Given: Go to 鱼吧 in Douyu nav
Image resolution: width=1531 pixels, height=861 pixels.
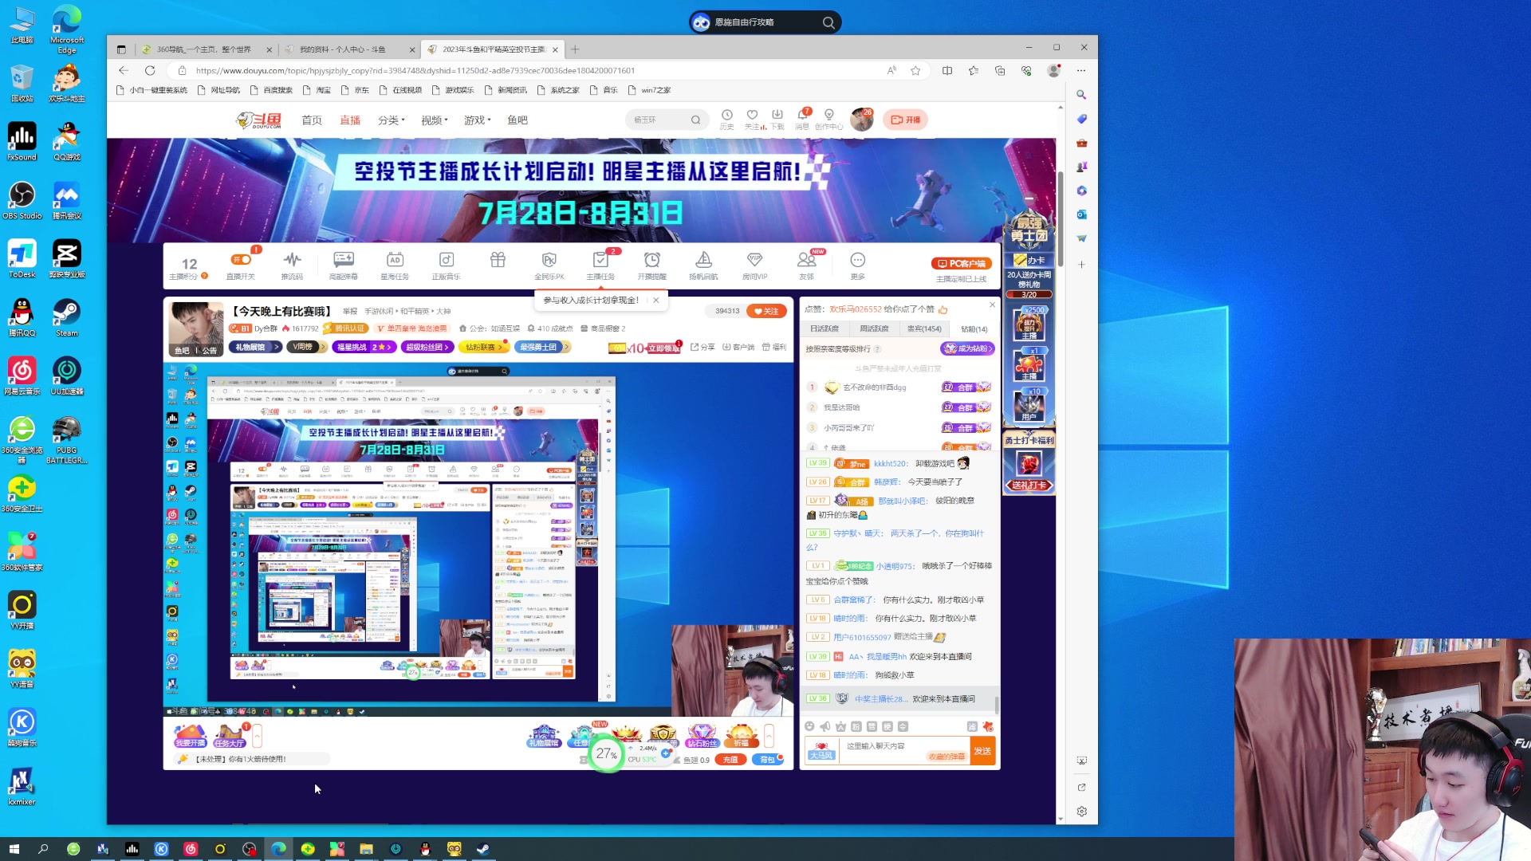Looking at the screenshot, I should [518, 120].
